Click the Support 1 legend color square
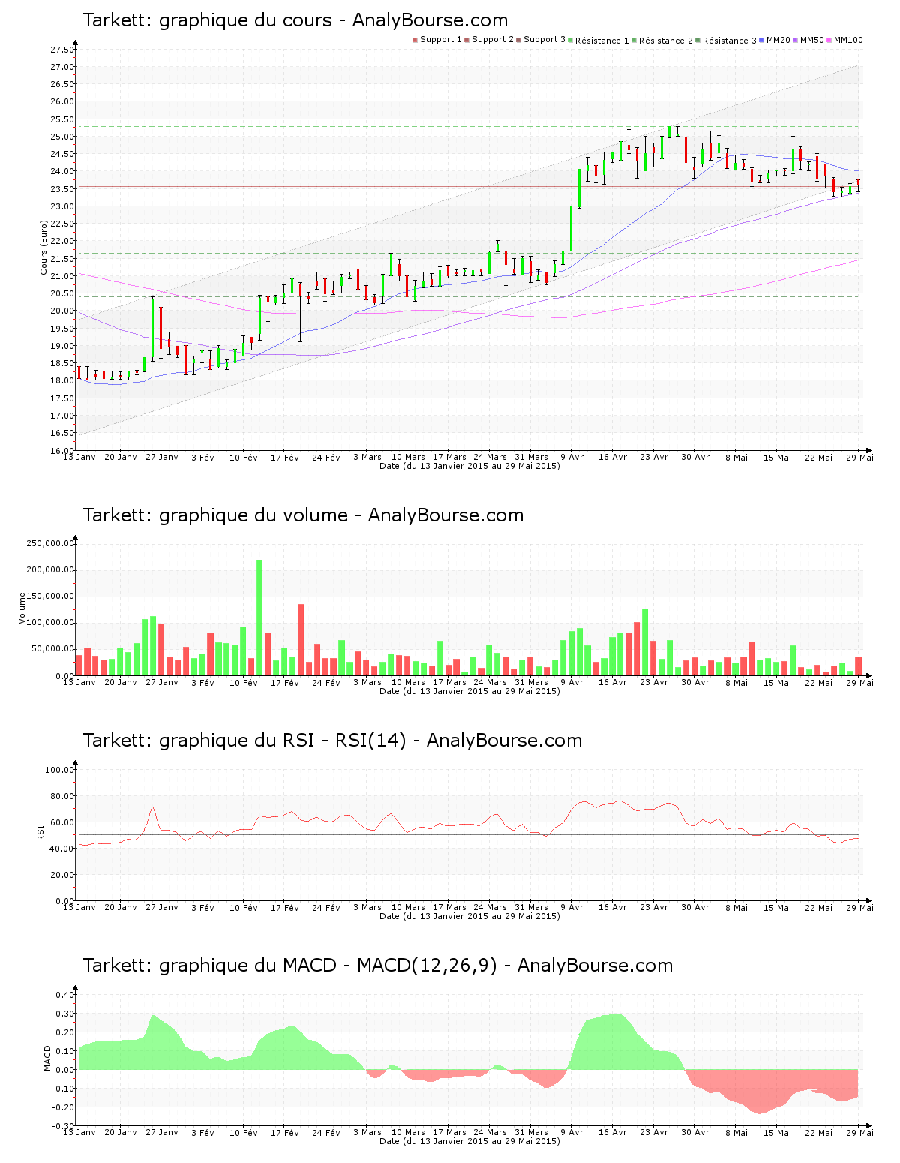The width and height of the screenshot is (900, 1163). tap(415, 40)
